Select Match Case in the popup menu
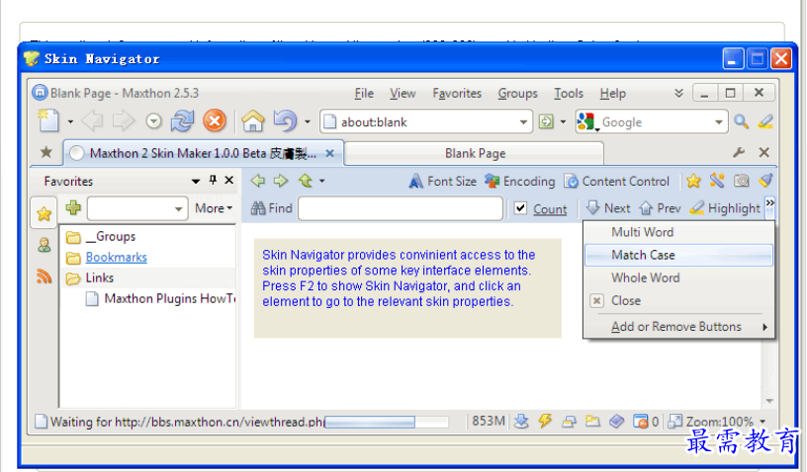This screenshot has height=472, width=807. click(678, 255)
